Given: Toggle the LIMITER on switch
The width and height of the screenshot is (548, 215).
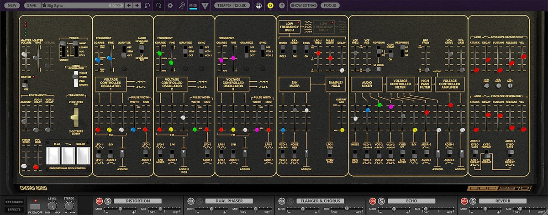Looking at the screenshot, I should point(26,85).
